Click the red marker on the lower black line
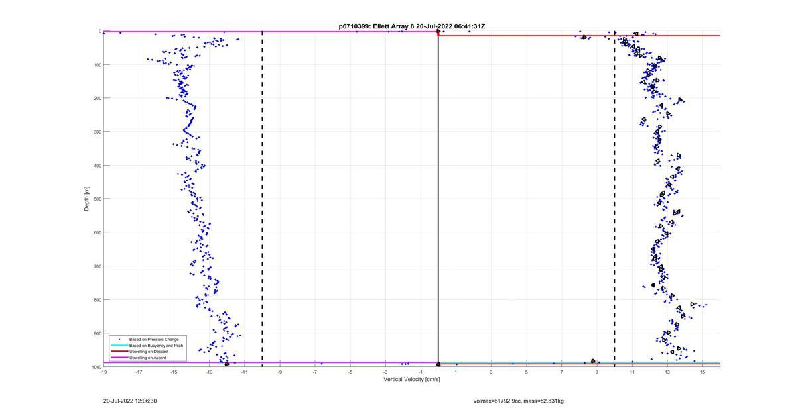Screen dimensions: 796x412 point(438,364)
